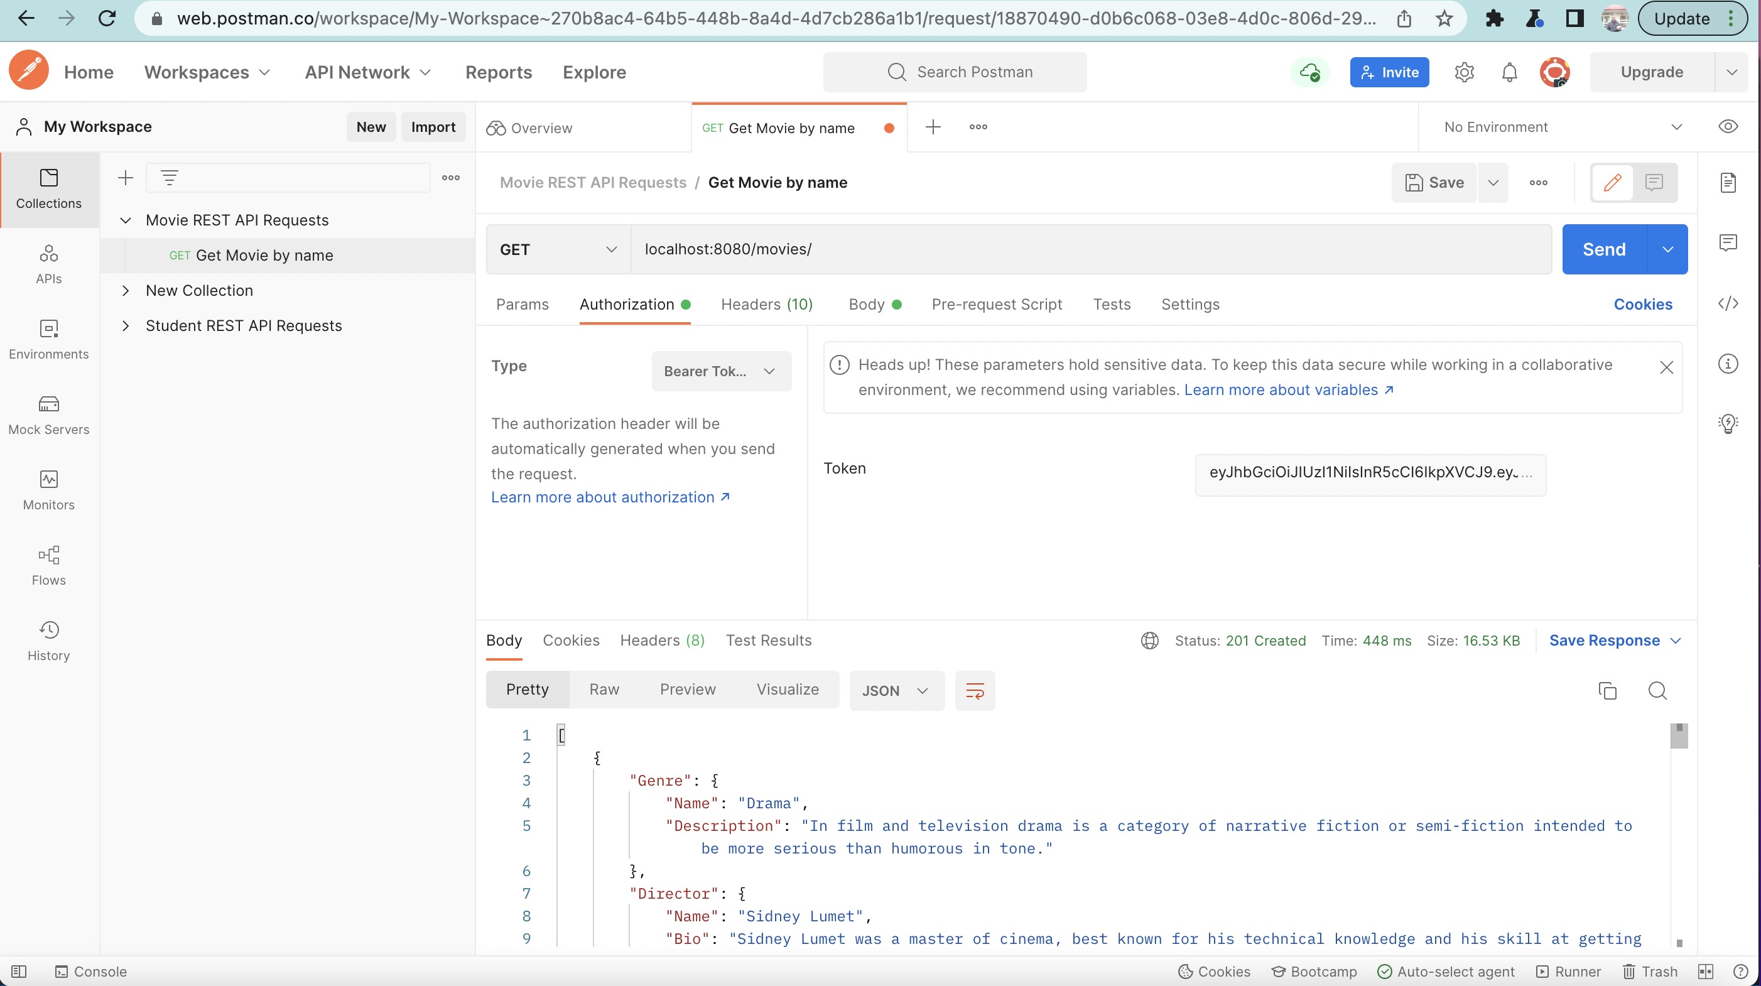Toggle the bottom-left sidebar panel icon
Viewport: 1761px width, 986px height.
[18, 972]
